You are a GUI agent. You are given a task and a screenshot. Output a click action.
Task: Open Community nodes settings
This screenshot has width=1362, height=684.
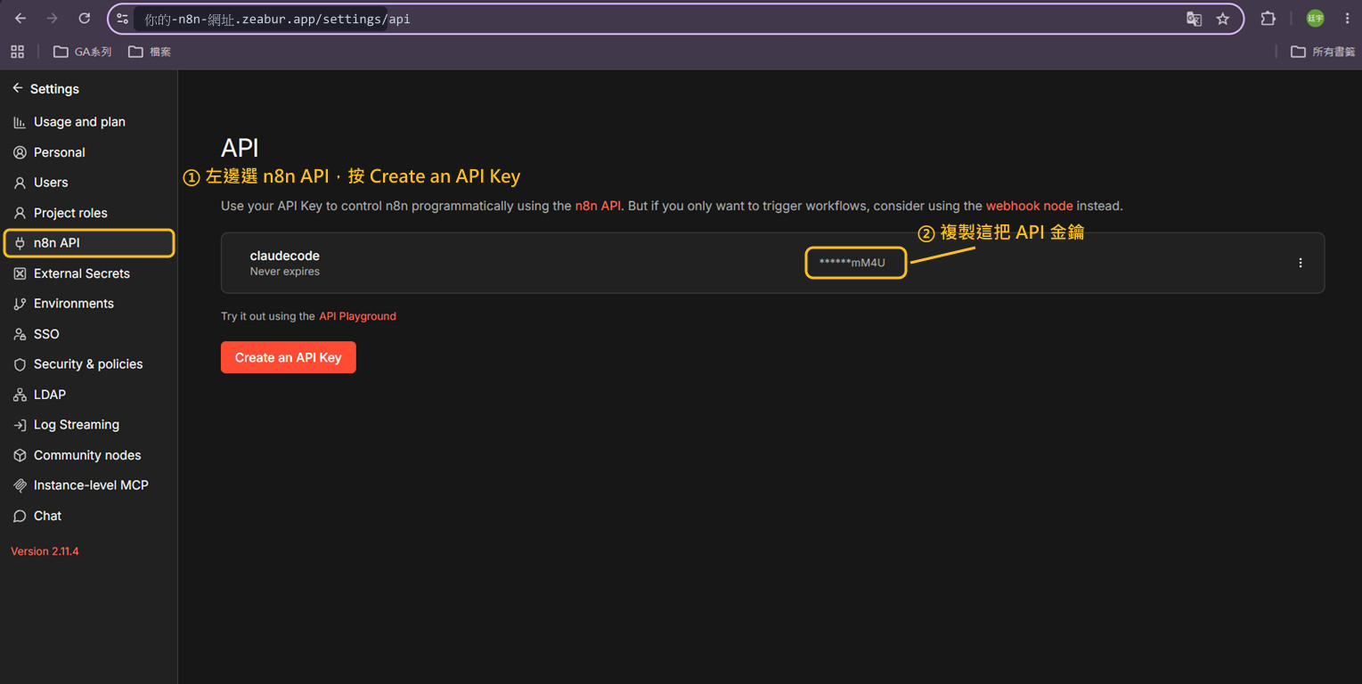pos(87,455)
